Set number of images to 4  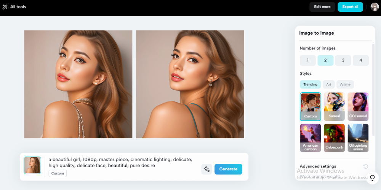tap(360, 60)
